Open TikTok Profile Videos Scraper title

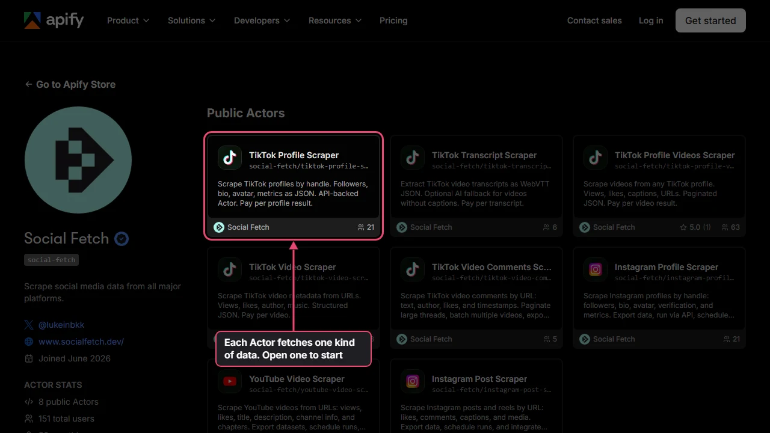[x=675, y=155]
